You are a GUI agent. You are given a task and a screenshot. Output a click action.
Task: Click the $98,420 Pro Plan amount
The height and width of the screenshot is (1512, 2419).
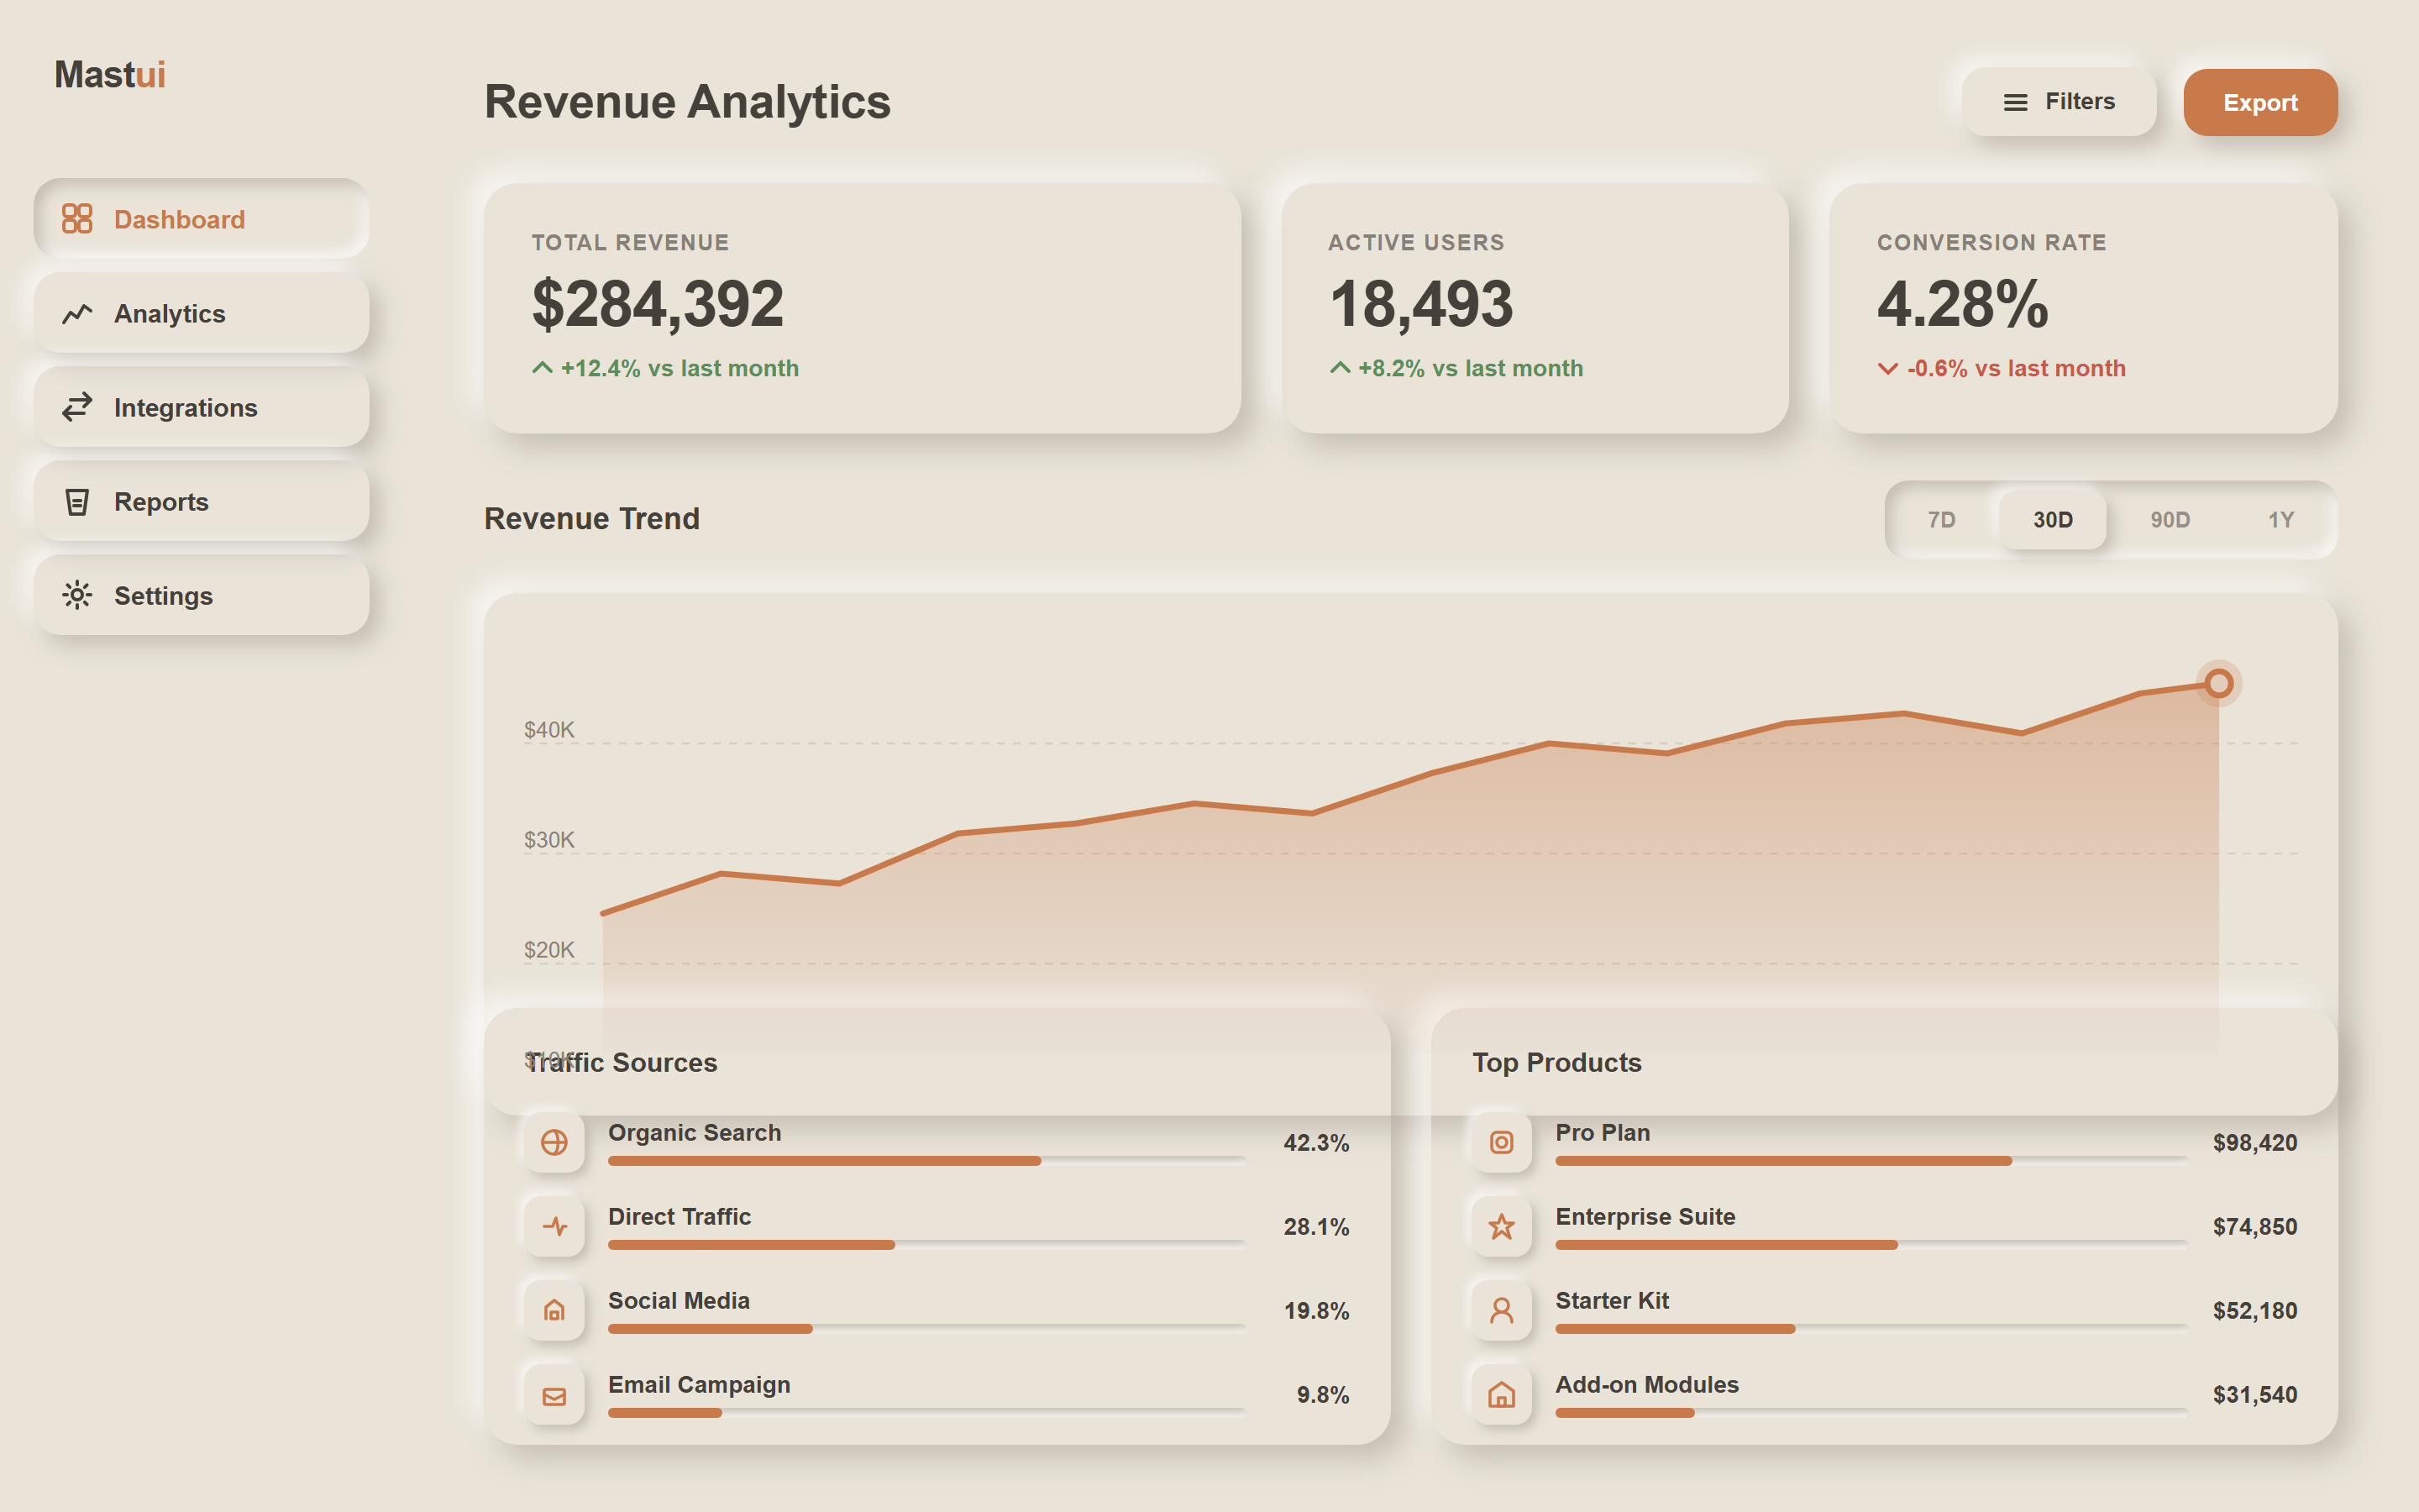[2255, 1142]
